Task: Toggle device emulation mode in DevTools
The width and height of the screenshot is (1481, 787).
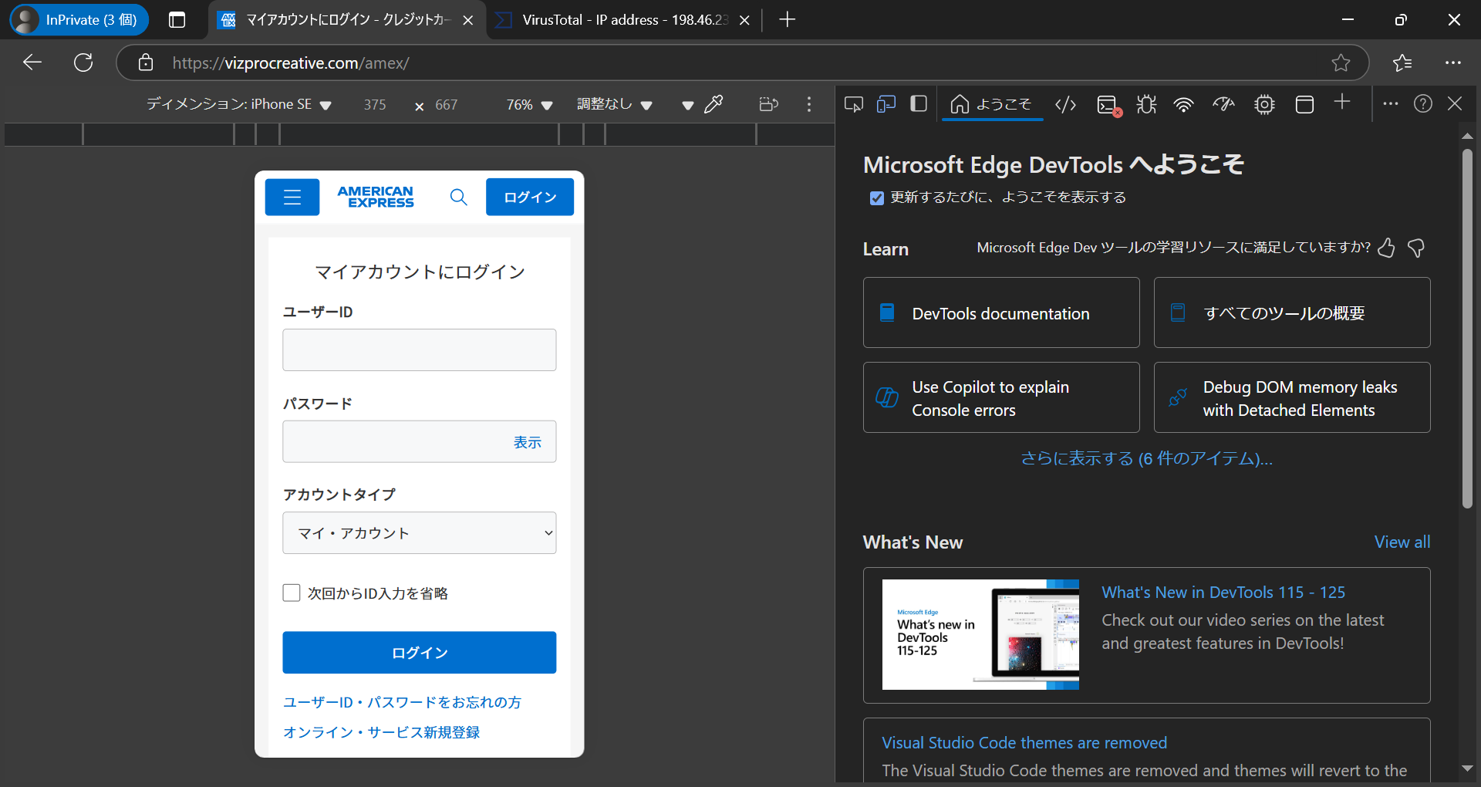Action: (886, 104)
